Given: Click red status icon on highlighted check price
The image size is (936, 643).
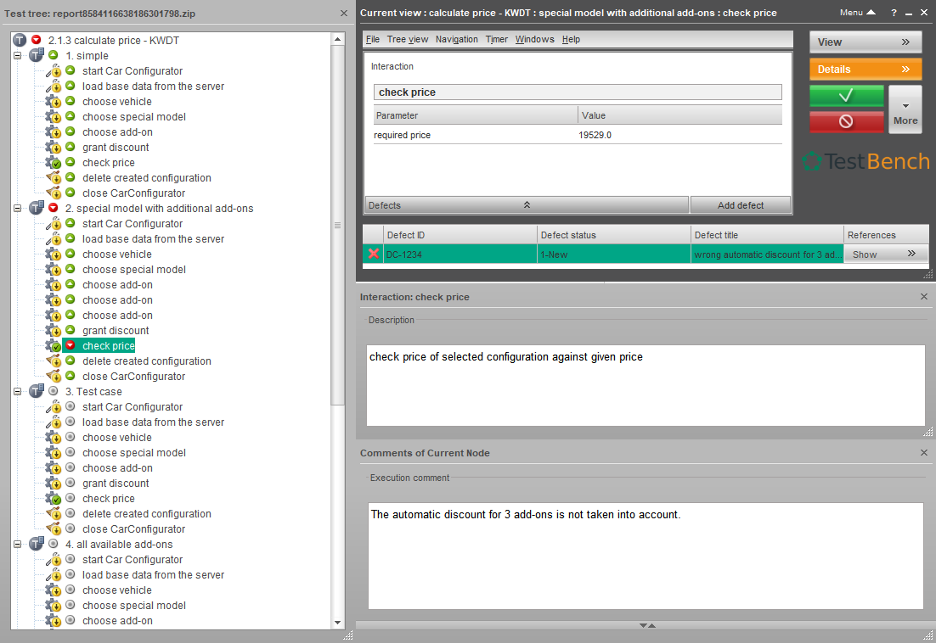Looking at the screenshot, I should point(70,345).
